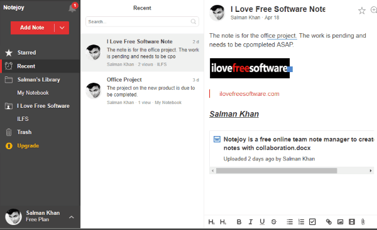
Task: Apply Heading 1 format
Action: [211, 222]
